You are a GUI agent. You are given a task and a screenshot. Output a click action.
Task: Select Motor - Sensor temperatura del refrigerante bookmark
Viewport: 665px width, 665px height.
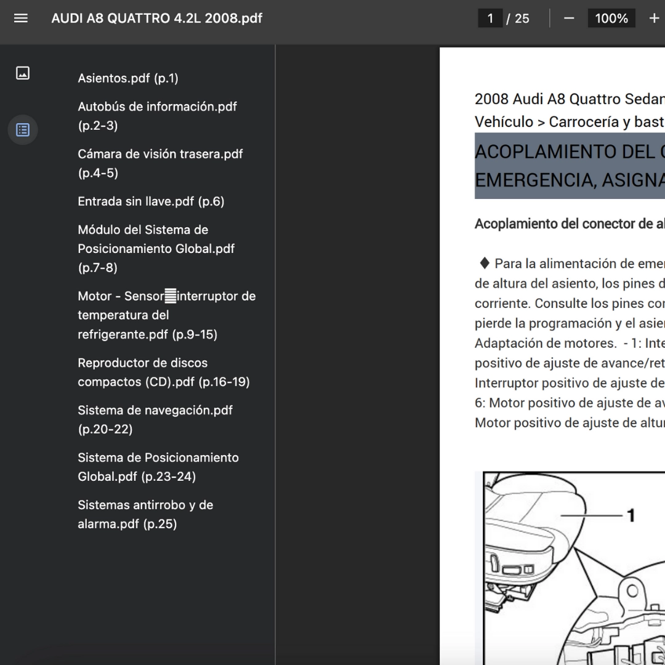click(x=166, y=315)
